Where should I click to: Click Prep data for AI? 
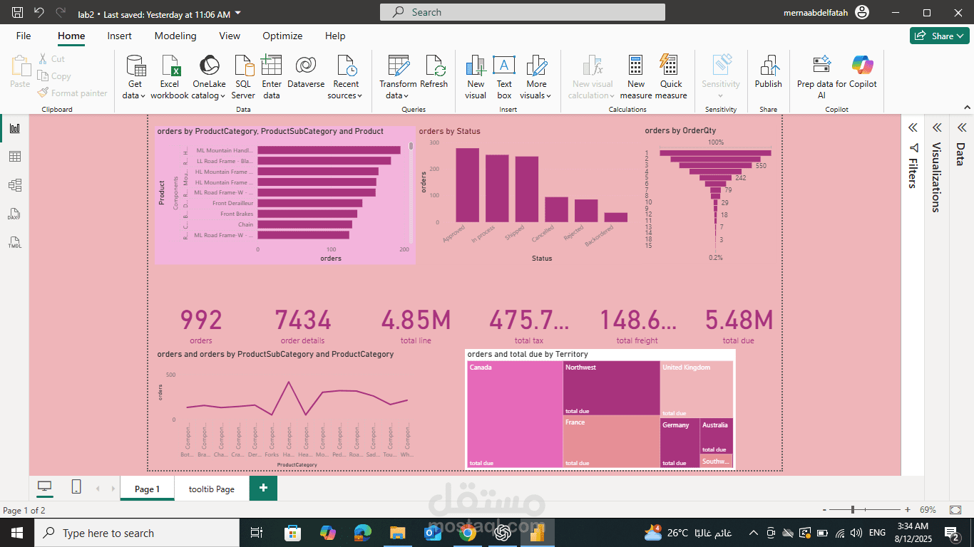(x=821, y=77)
